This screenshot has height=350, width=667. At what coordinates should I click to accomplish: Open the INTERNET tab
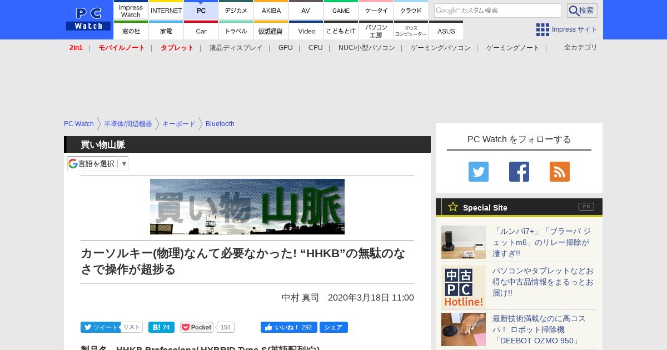[x=166, y=10]
